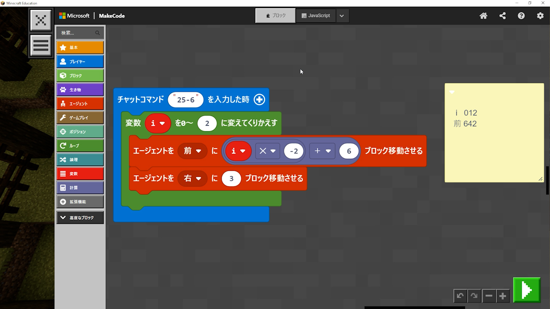Viewport: 550px width, 309px height.
Task: Open the ループ block category
Action: pyautogui.click(x=80, y=146)
